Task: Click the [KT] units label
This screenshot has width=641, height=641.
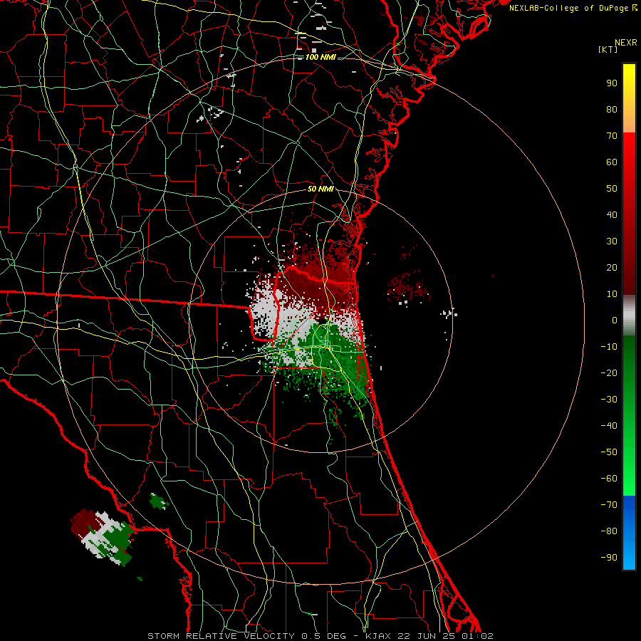Action: (x=608, y=49)
